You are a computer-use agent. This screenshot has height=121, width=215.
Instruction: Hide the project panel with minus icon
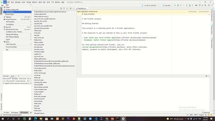click(x=74, y=8)
